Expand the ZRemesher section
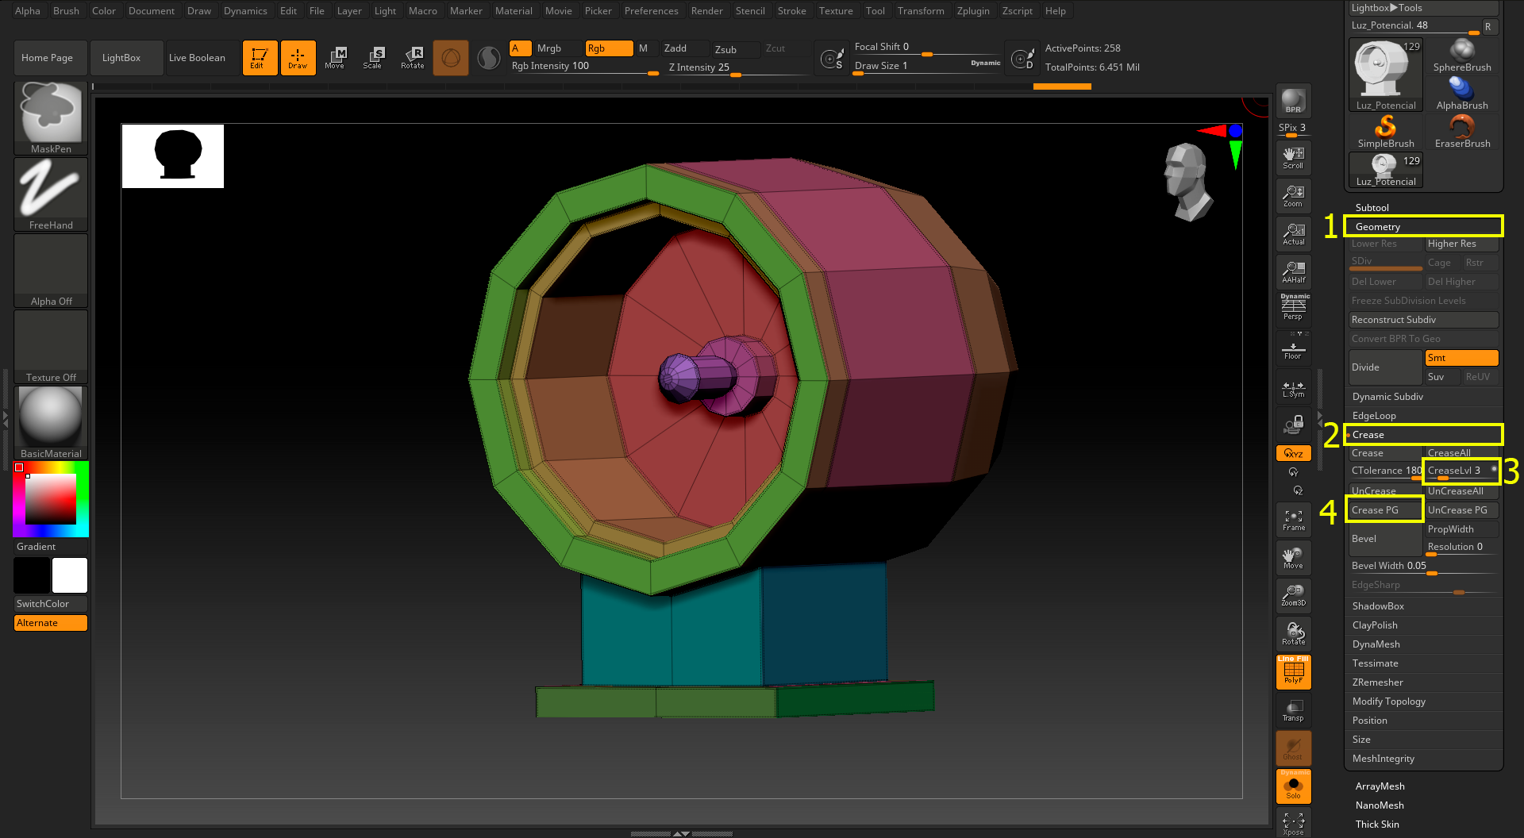The height and width of the screenshot is (838, 1524). pos(1378,682)
